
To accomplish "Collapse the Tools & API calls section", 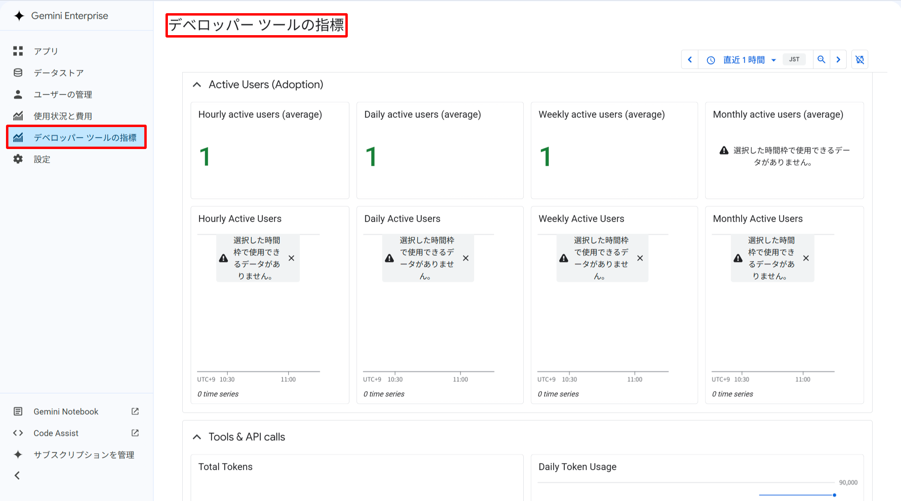I will (197, 437).
